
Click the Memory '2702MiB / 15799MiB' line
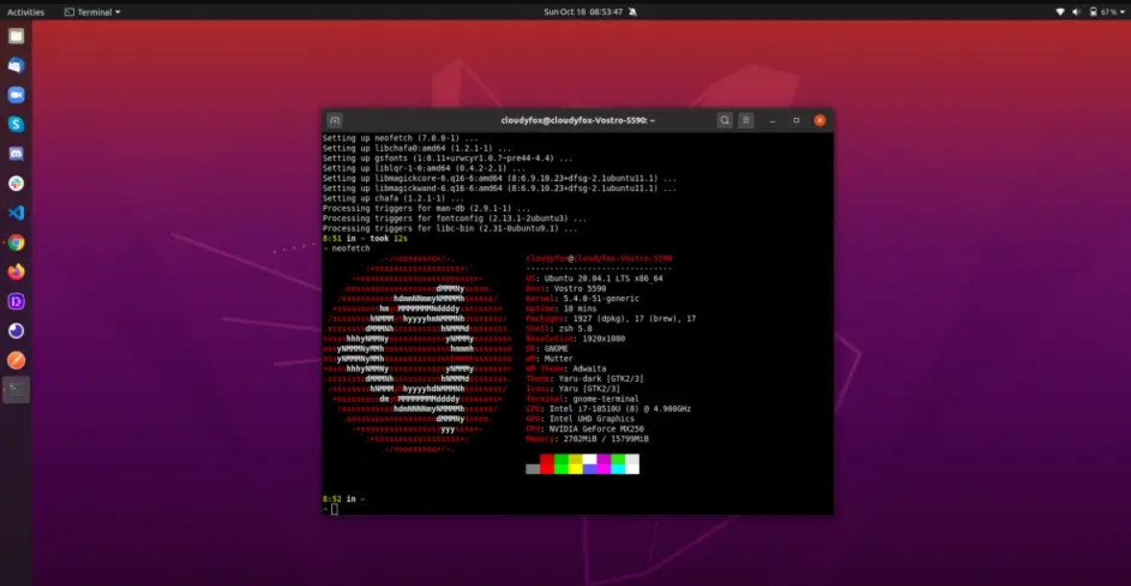588,440
